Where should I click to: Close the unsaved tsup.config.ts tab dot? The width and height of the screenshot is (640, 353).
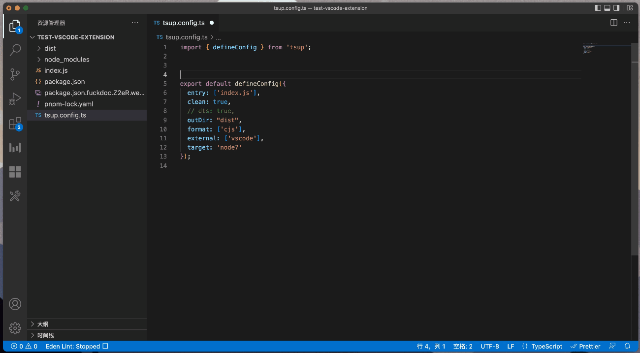pyautogui.click(x=212, y=23)
